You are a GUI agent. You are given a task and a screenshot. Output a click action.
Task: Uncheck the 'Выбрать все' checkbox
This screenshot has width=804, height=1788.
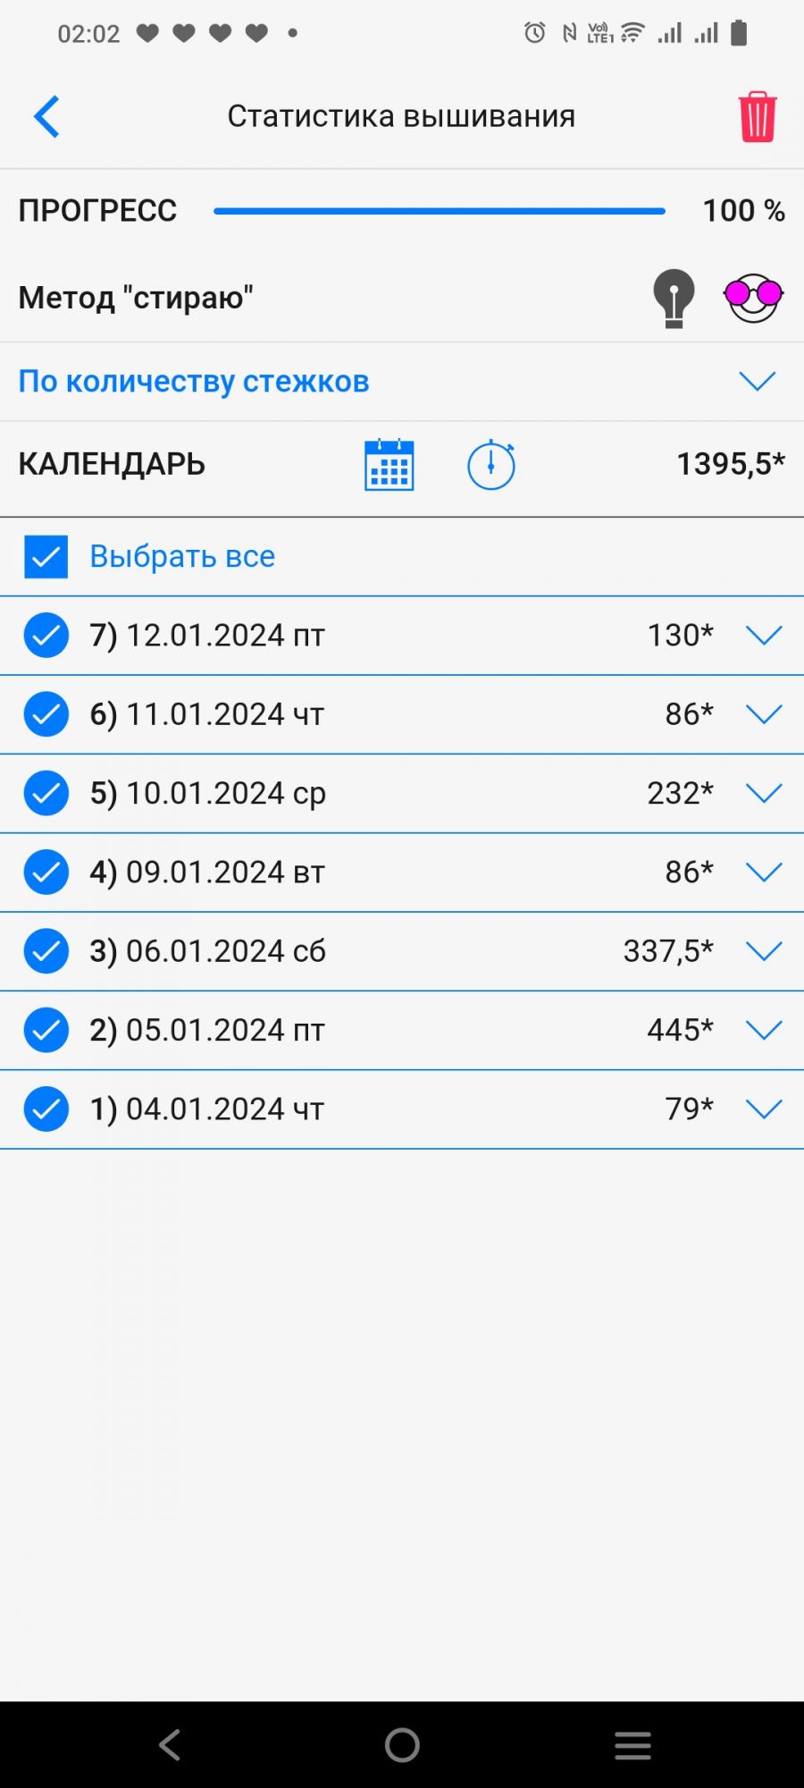tap(46, 557)
